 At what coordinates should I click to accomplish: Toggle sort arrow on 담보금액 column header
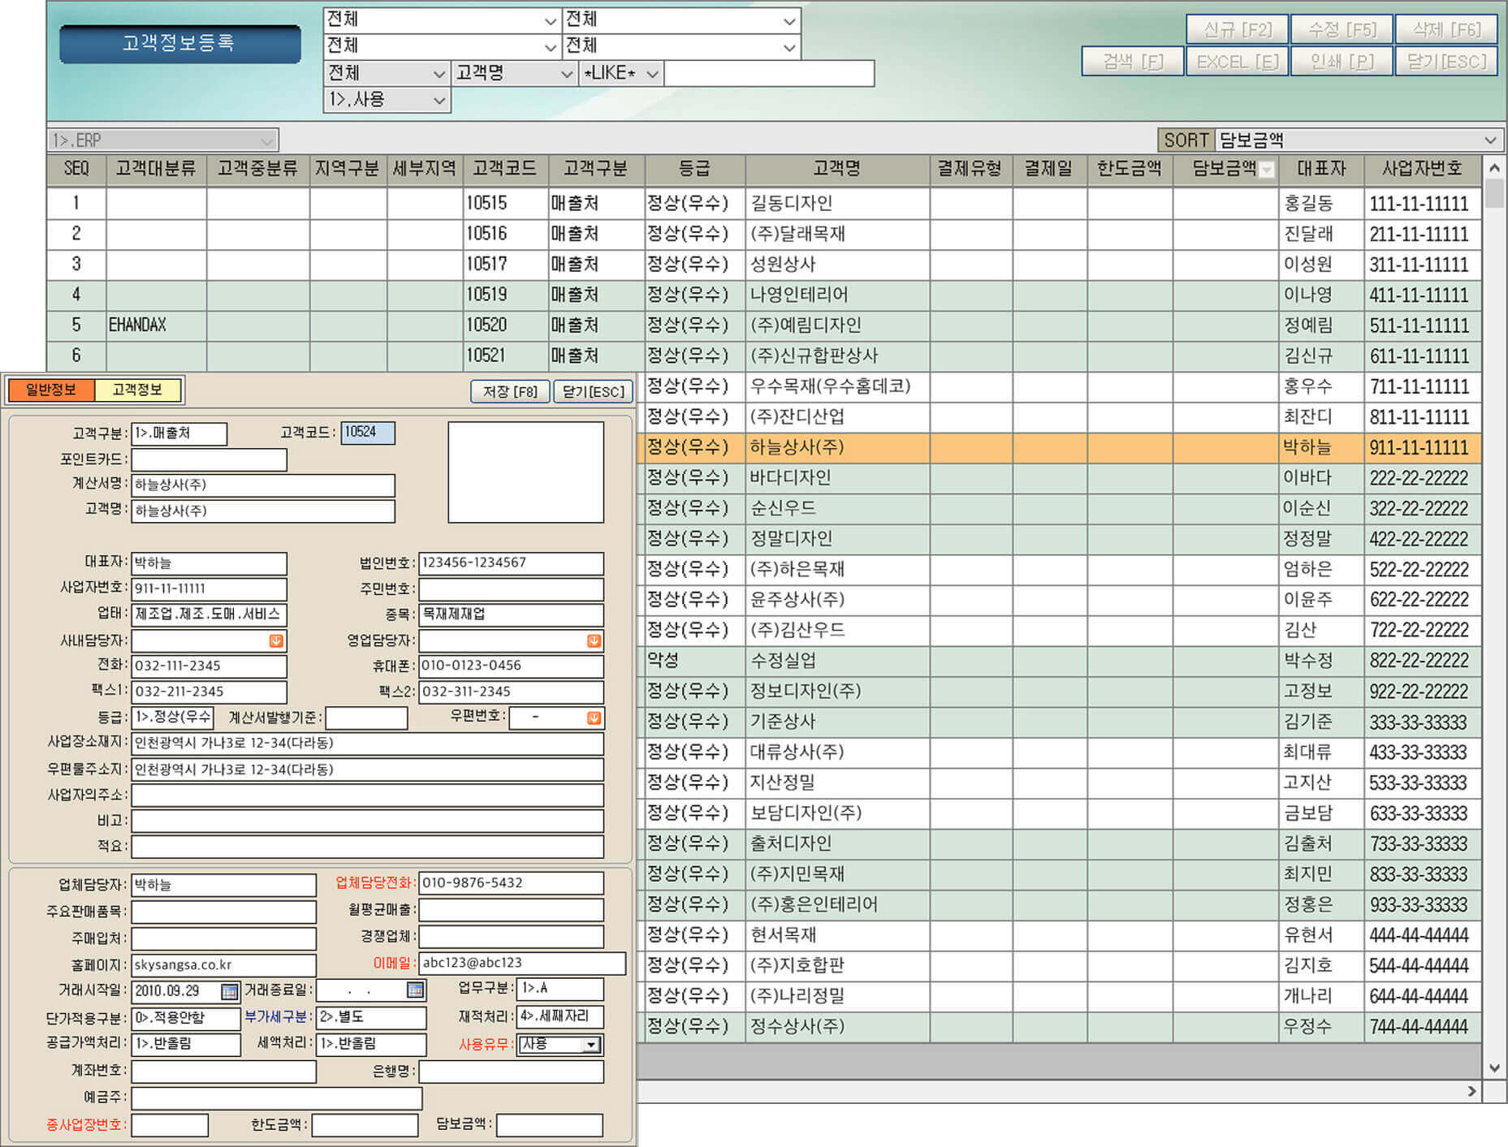click(1267, 170)
